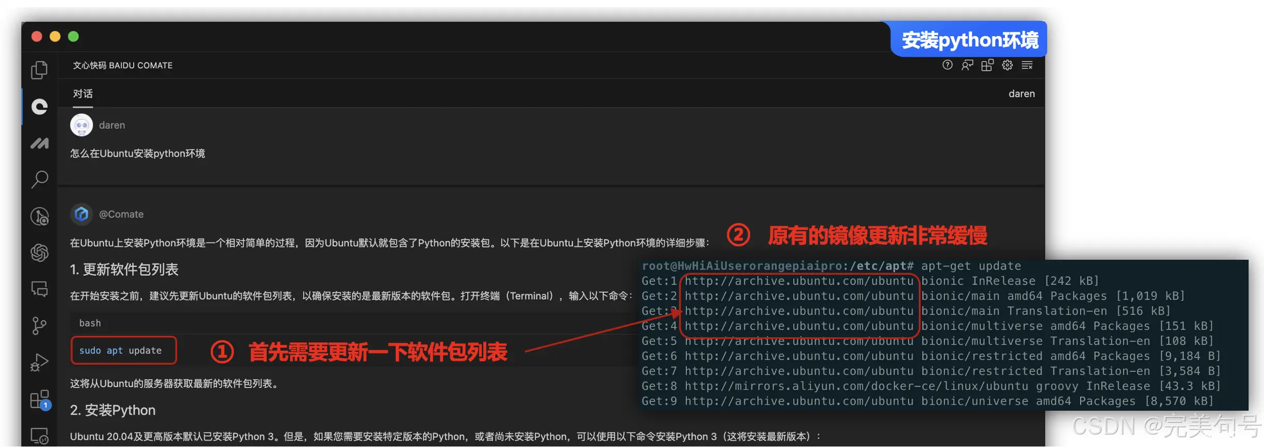Open the Remote Explorer monitor icon
The image size is (1264, 447).
39,436
